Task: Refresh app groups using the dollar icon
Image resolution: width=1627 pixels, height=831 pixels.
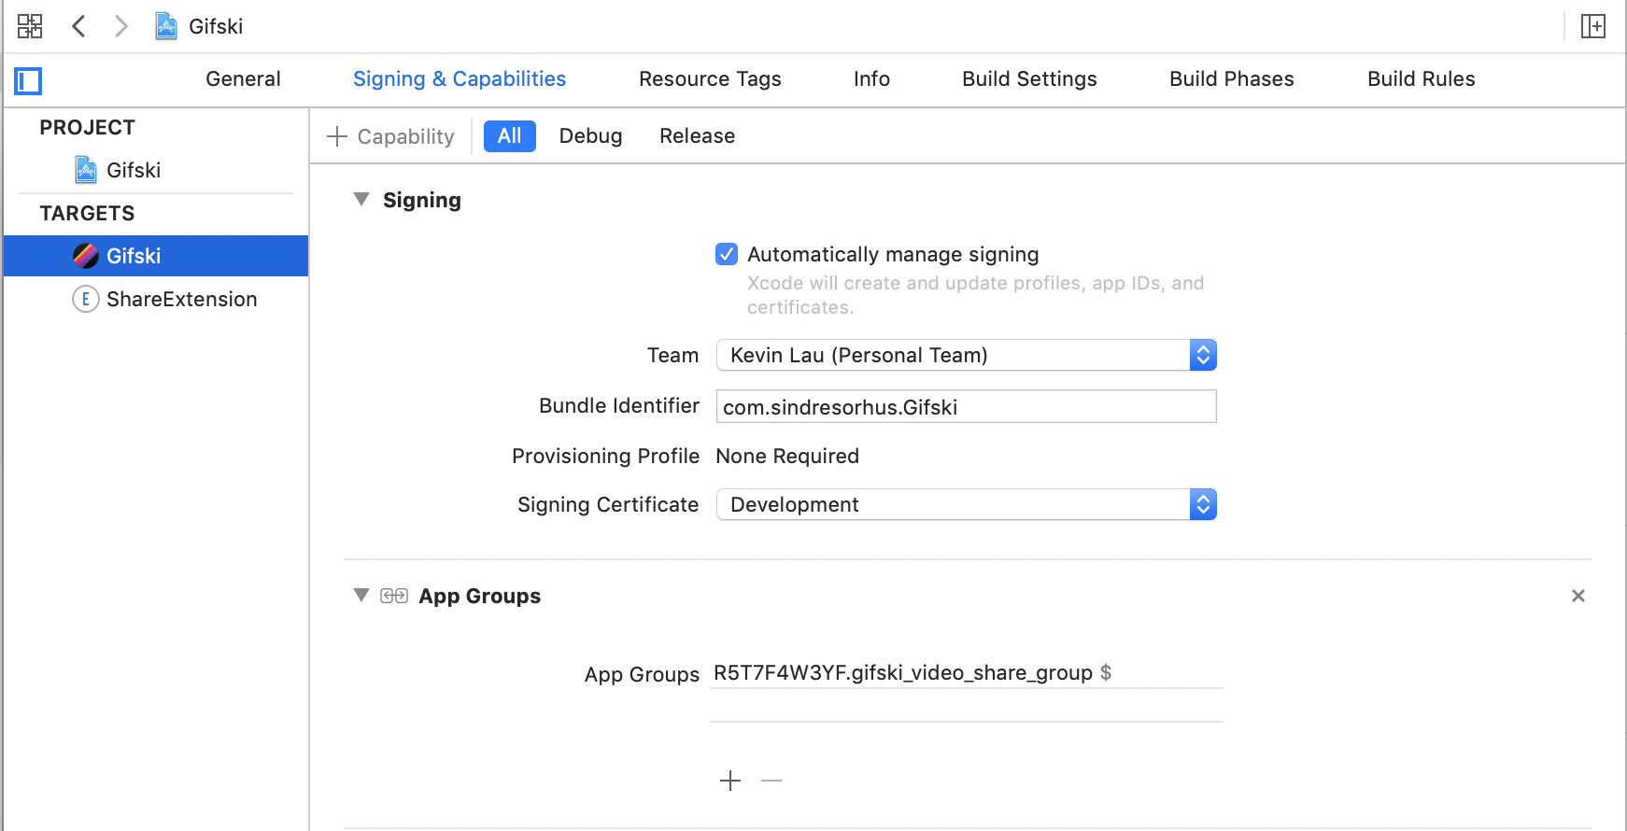Action: (x=1106, y=672)
